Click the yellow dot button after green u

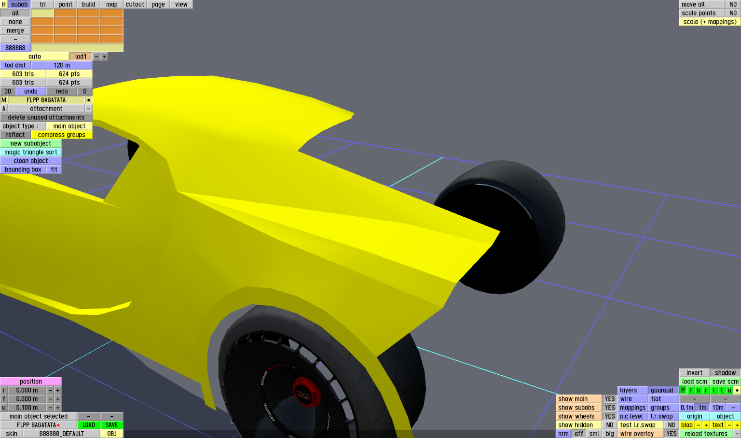pos(737,390)
